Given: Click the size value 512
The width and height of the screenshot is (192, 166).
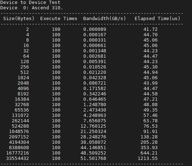Looking at the screenshot, I should (25, 72).
